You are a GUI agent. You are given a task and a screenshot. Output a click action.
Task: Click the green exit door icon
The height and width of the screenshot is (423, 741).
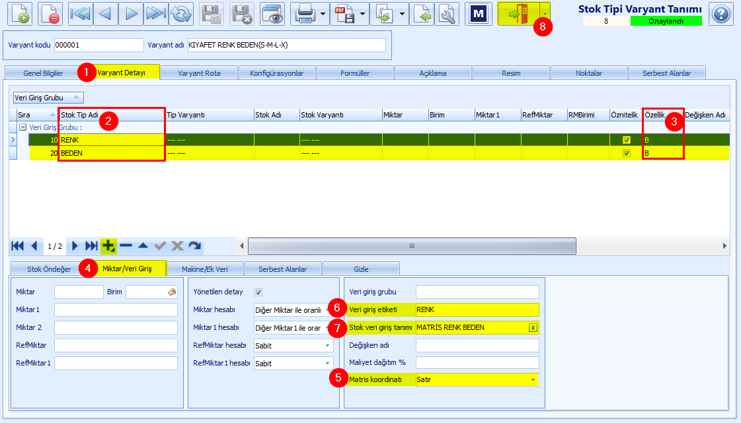pyautogui.click(x=518, y=14)
